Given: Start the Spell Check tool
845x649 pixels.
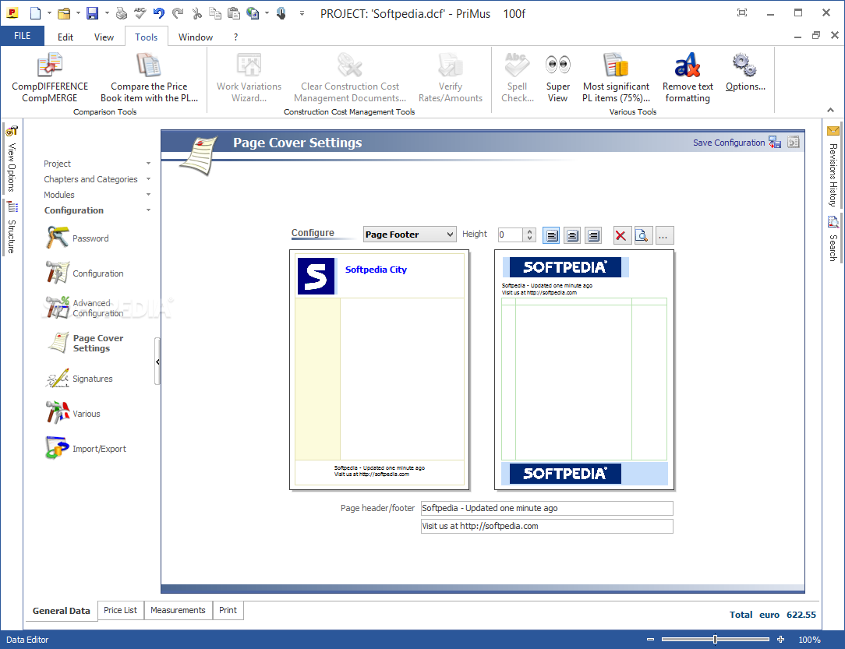Looking at the screenshot, I should point(518,78).
